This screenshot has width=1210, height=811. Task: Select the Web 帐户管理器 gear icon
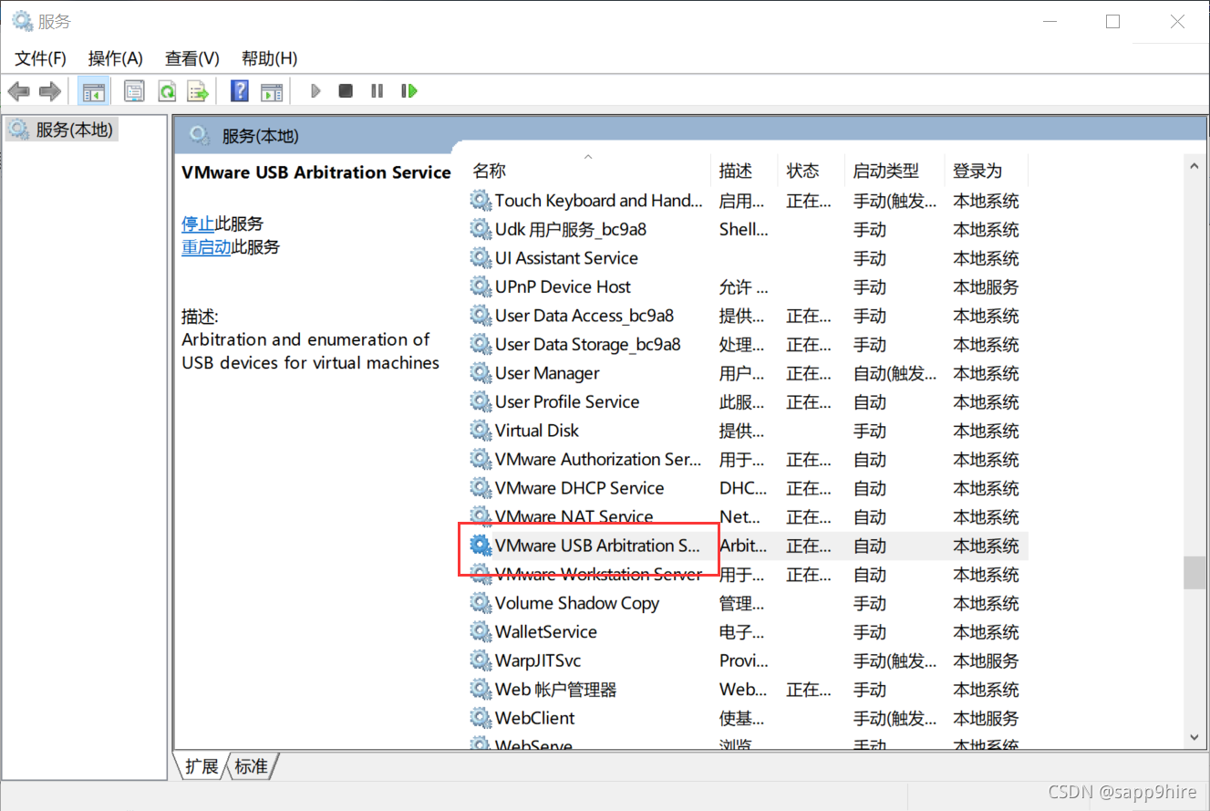(481, 689)
